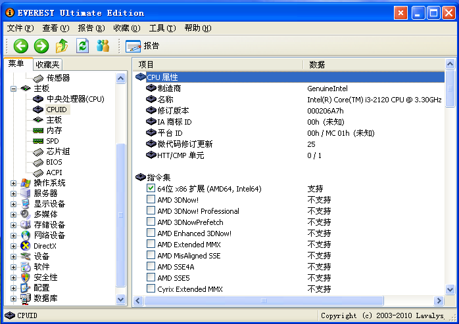The image size is (459, 324).
Task: Click the green Back arrow toolbar icon
Action: (x=21, y=46)
